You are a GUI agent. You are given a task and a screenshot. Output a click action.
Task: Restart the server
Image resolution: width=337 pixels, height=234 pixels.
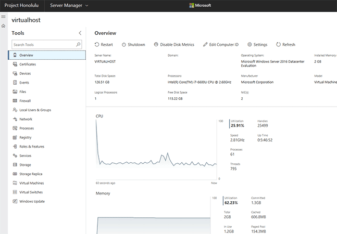pos(104,44)
